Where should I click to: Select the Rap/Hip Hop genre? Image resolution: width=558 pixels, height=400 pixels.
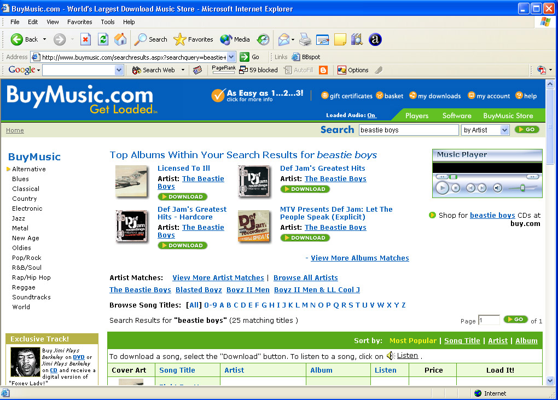[31, 277]
